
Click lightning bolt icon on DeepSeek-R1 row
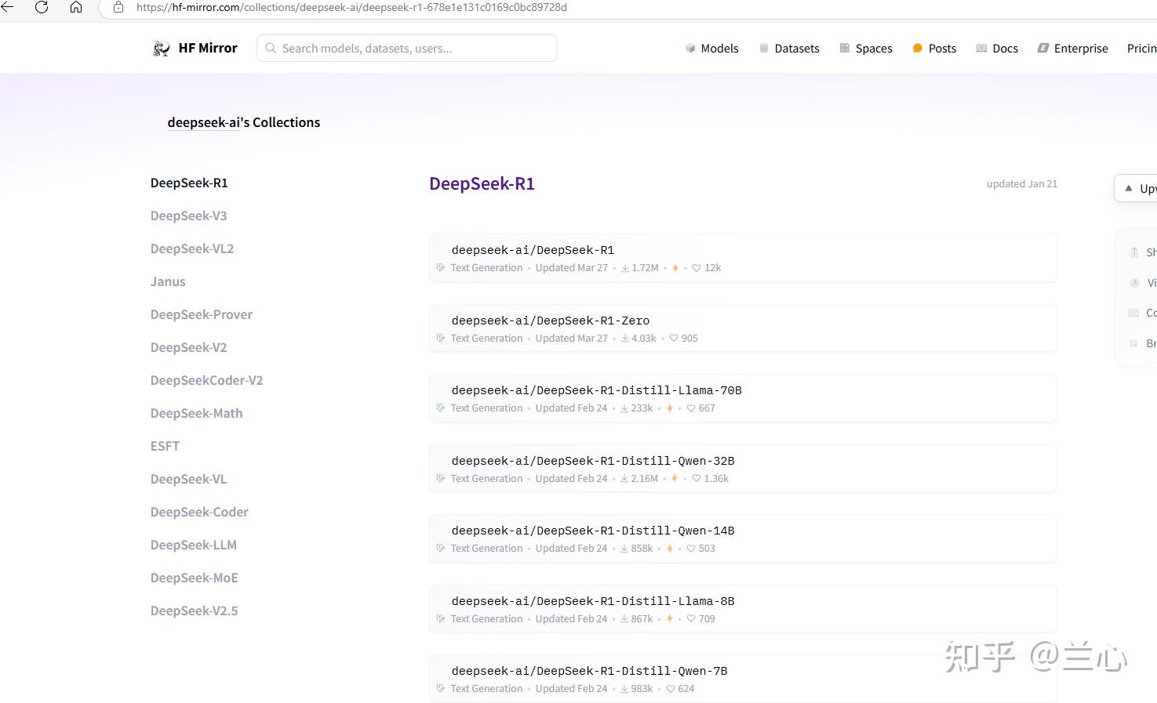tap(675, 268)
